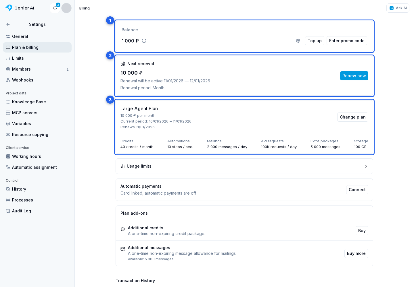
Task: Click the Large Agent Plan title
Action: (x=139, y=108)
